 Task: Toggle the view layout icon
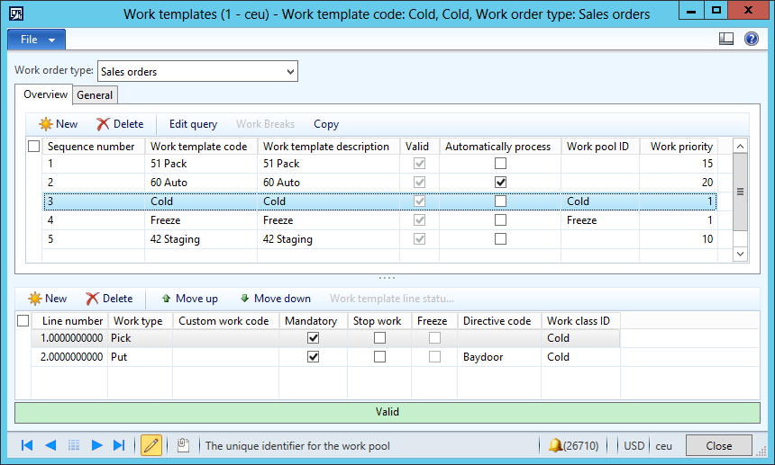pos(727,40)
